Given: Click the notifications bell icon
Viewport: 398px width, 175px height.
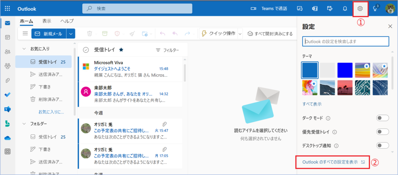Looking at the screenshot, I should tap(345, 9).
